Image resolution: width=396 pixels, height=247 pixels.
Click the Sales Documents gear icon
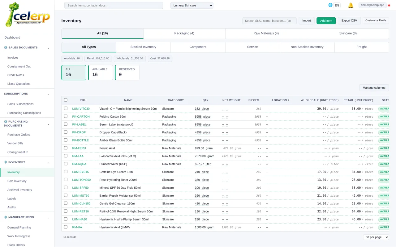(x=6, y=48)
